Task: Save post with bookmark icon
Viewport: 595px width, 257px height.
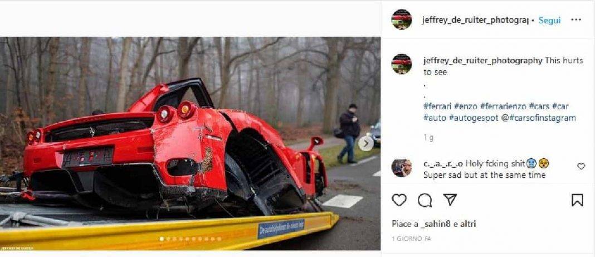Action: pyautogui.click(x=577, y=200)
